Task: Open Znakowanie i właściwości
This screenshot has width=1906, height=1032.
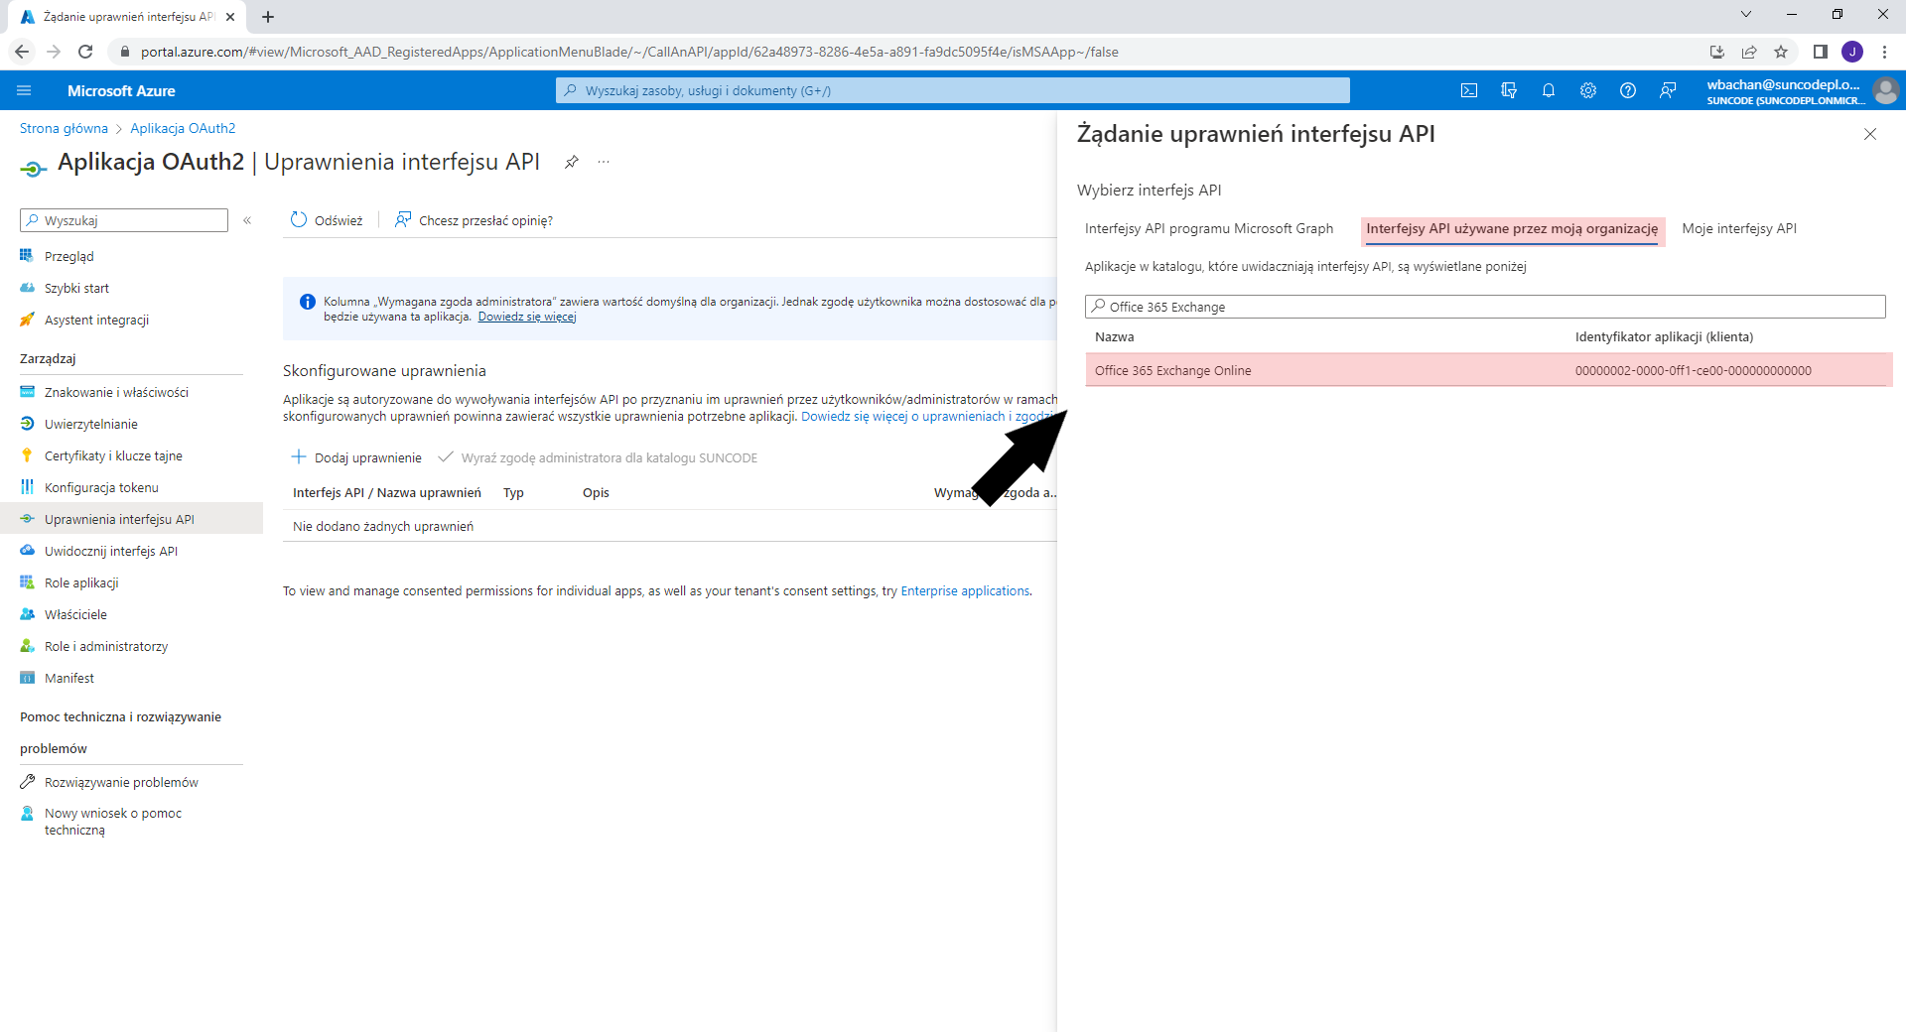Action: point(116,392)
